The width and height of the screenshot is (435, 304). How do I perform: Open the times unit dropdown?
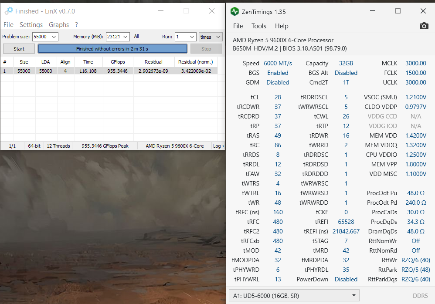(x=211, y=37)
